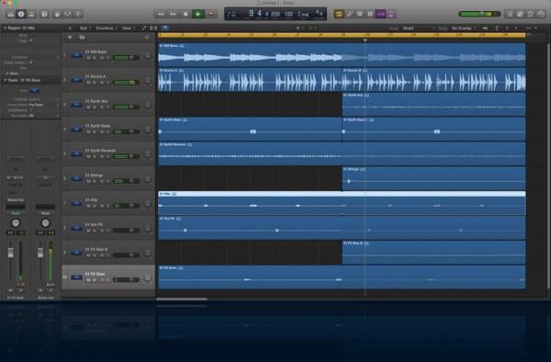Click the red Record button
Screen dimensions: 551x362
[211, 14]
